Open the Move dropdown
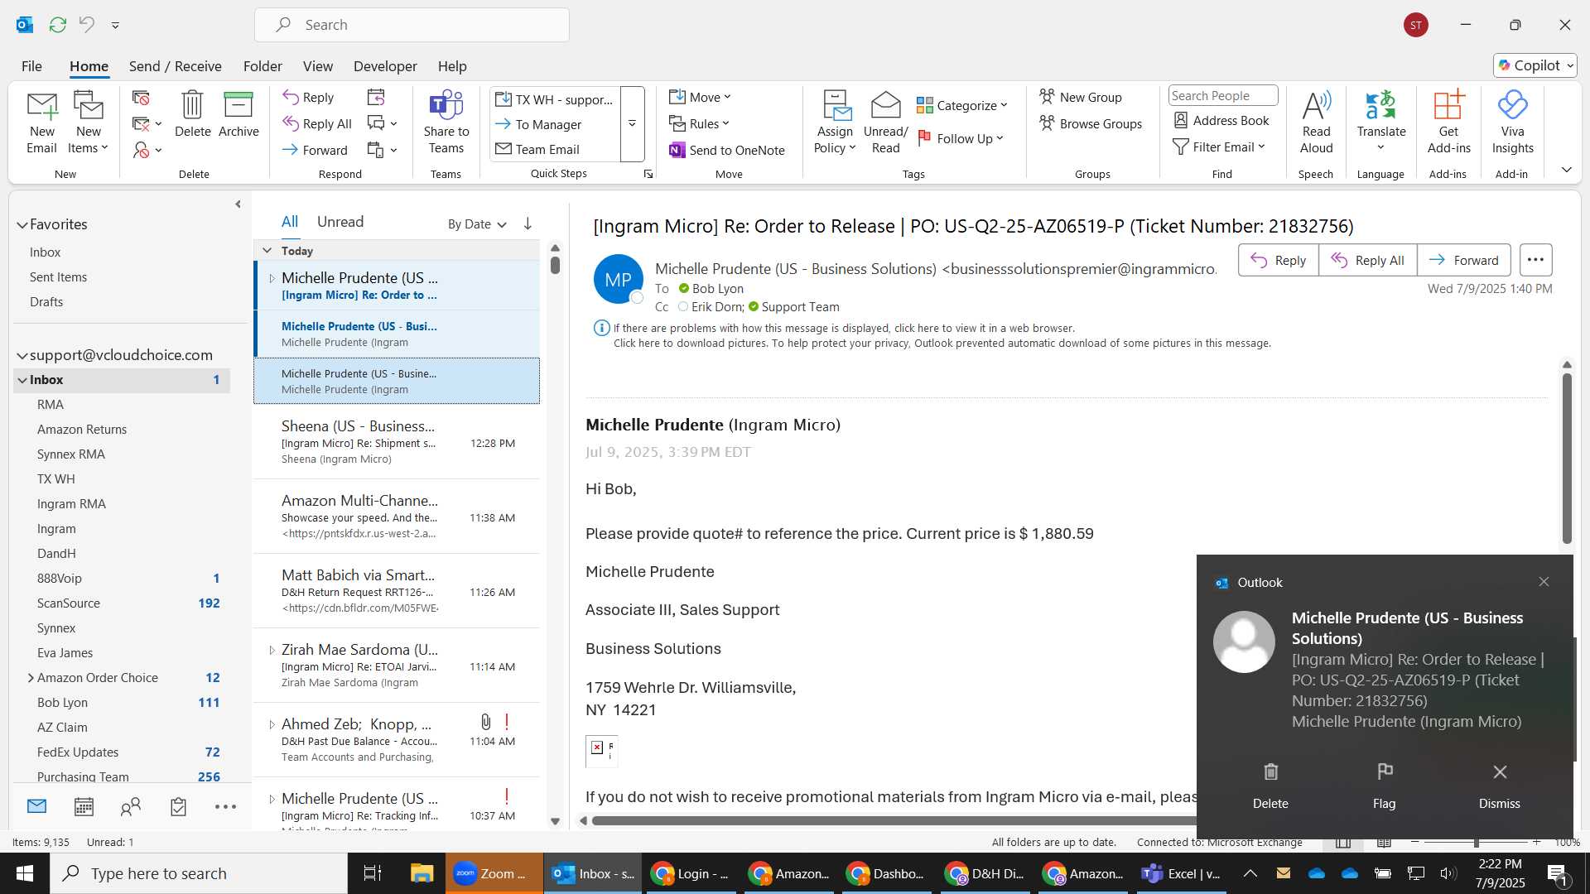 (701, 97)
